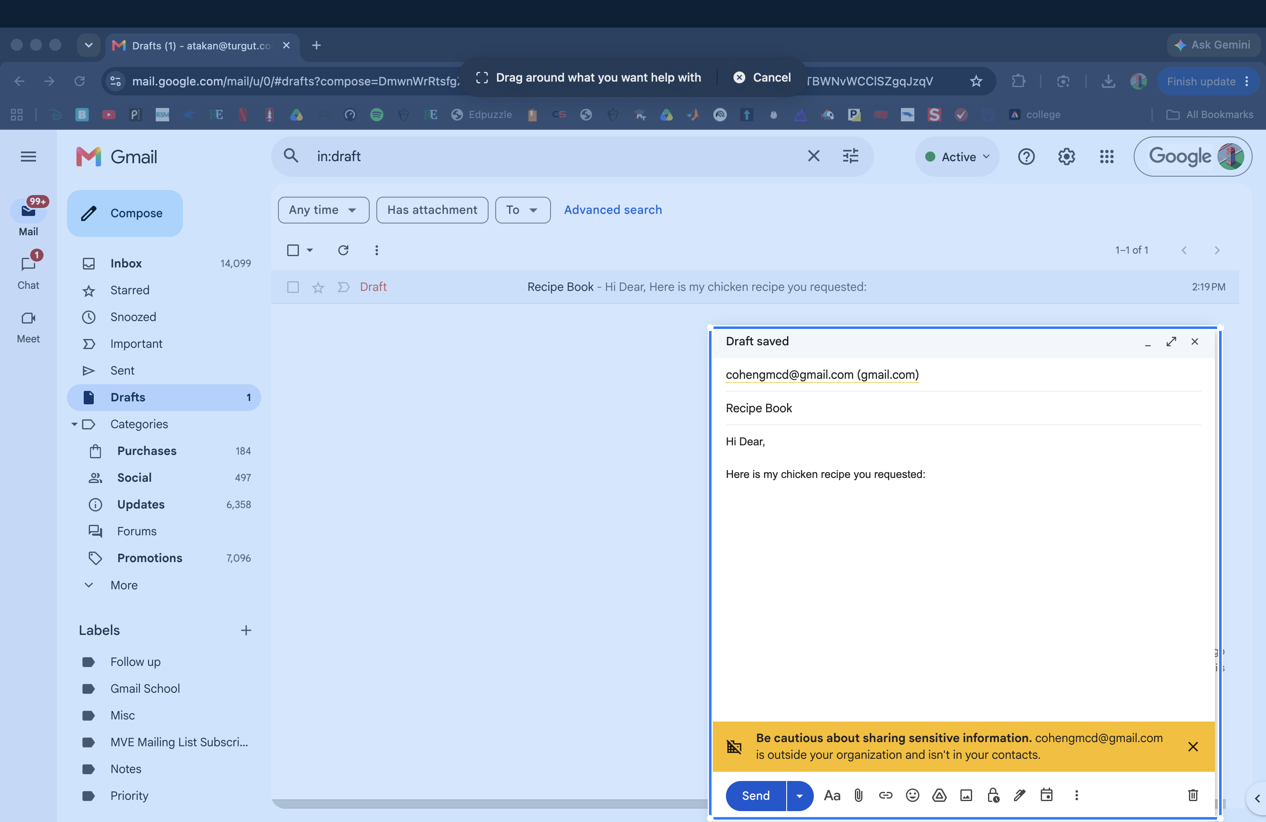This screenshot has height=822, width=1266.
Task: Open Gmail settings gear
Action: coord(1066,156)
